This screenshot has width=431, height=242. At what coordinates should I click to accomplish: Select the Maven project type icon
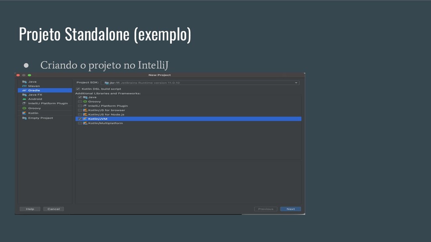(24, 86)
